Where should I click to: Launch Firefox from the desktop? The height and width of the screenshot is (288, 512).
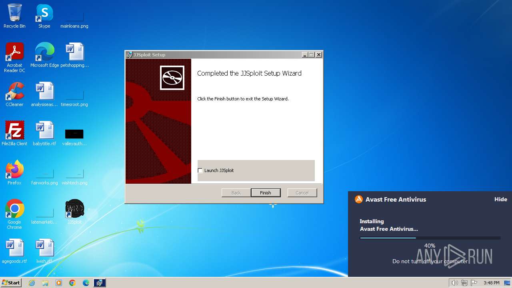click(x=14, y=173)
